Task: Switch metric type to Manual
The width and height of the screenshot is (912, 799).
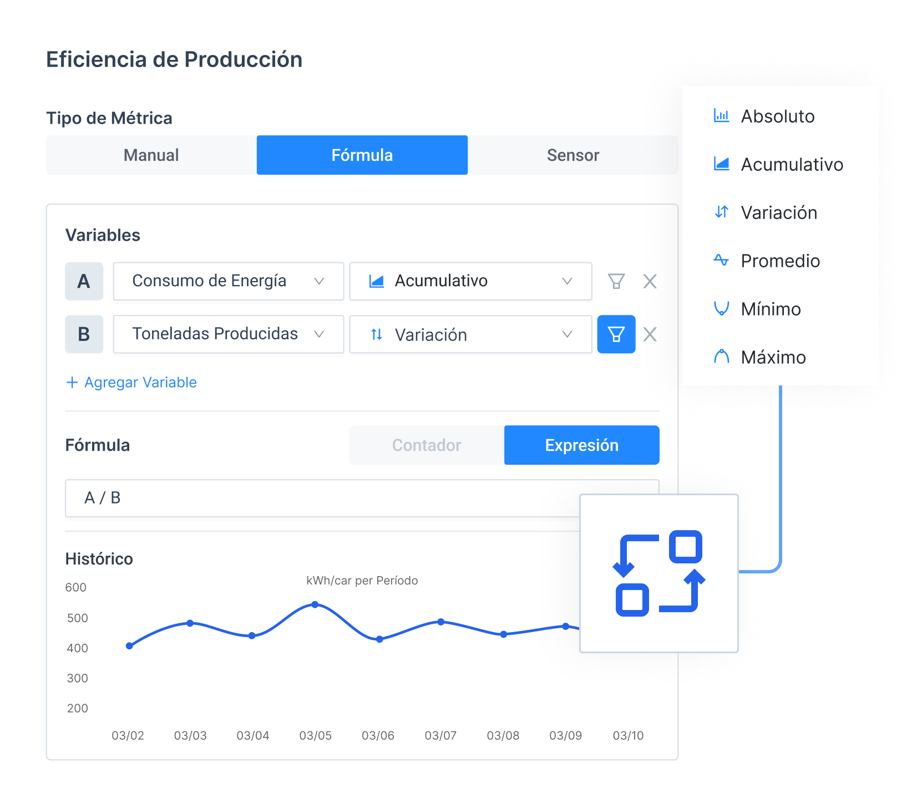Action: [151, 155]
